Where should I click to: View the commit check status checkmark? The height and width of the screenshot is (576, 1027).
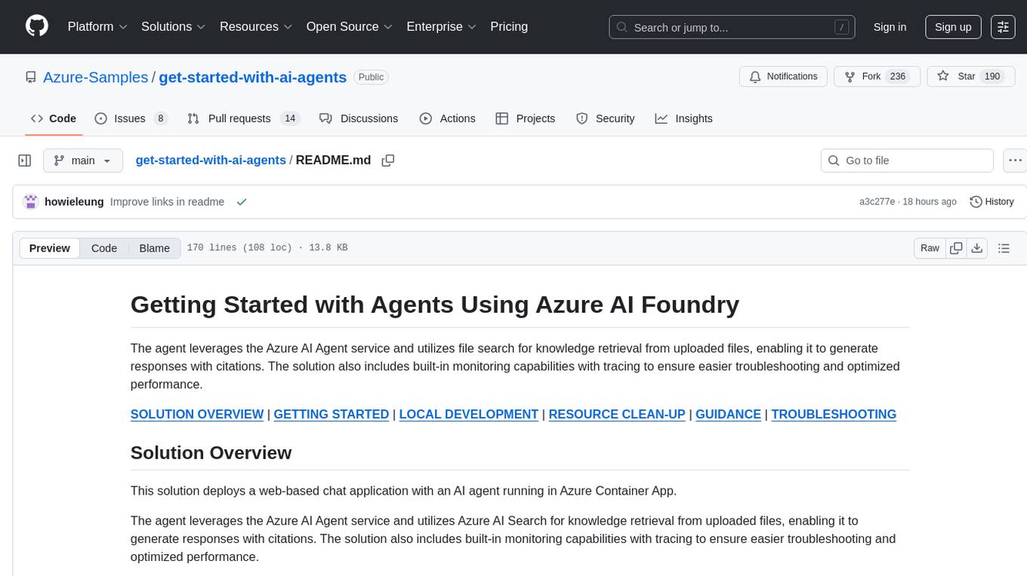(242, 202)
